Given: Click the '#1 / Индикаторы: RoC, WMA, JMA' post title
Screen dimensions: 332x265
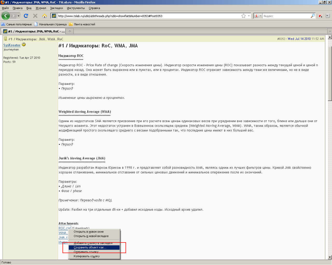Looking at the screenshot, I should coord(98,46).
